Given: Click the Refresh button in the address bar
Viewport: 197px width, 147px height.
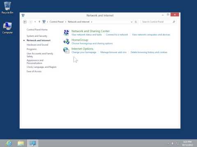Looking at the screenshot, I should (136, 22).
